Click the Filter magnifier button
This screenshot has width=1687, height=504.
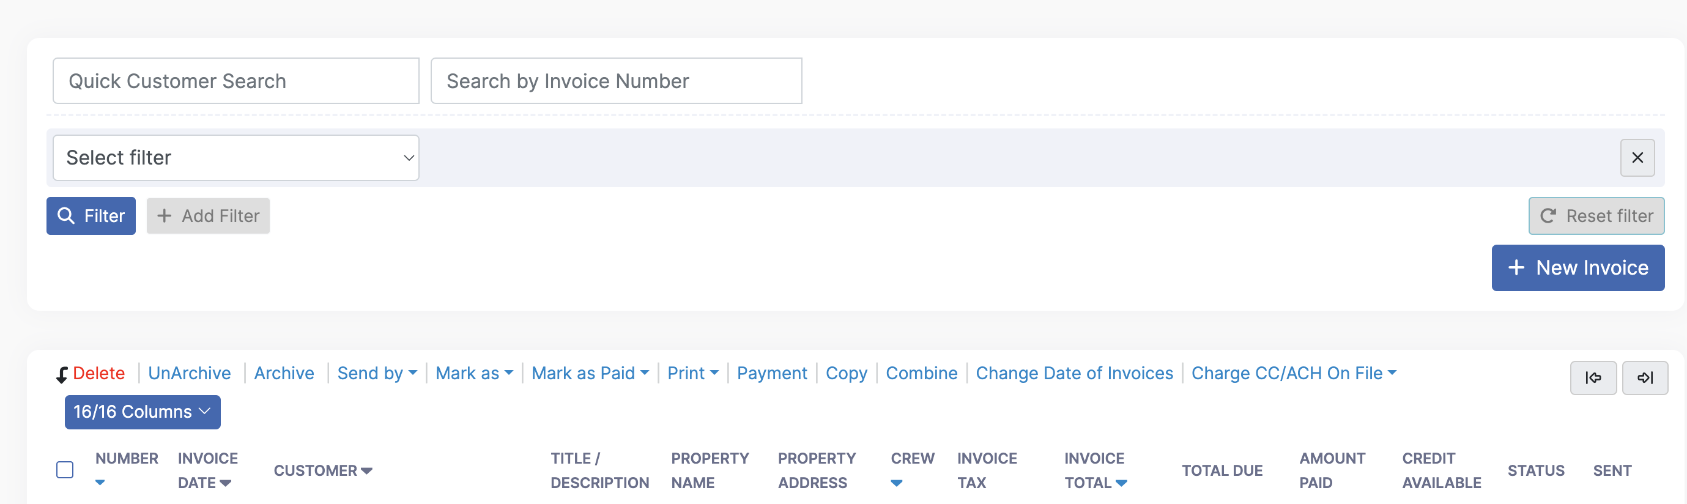[x=91, y=216]
